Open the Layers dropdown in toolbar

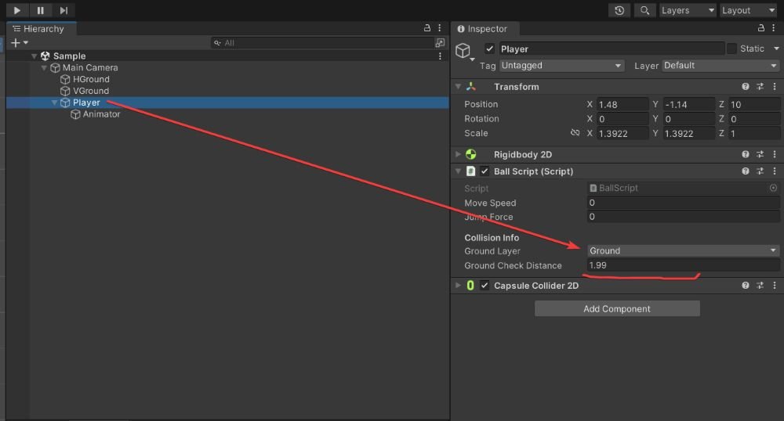(x=688, y=10)
